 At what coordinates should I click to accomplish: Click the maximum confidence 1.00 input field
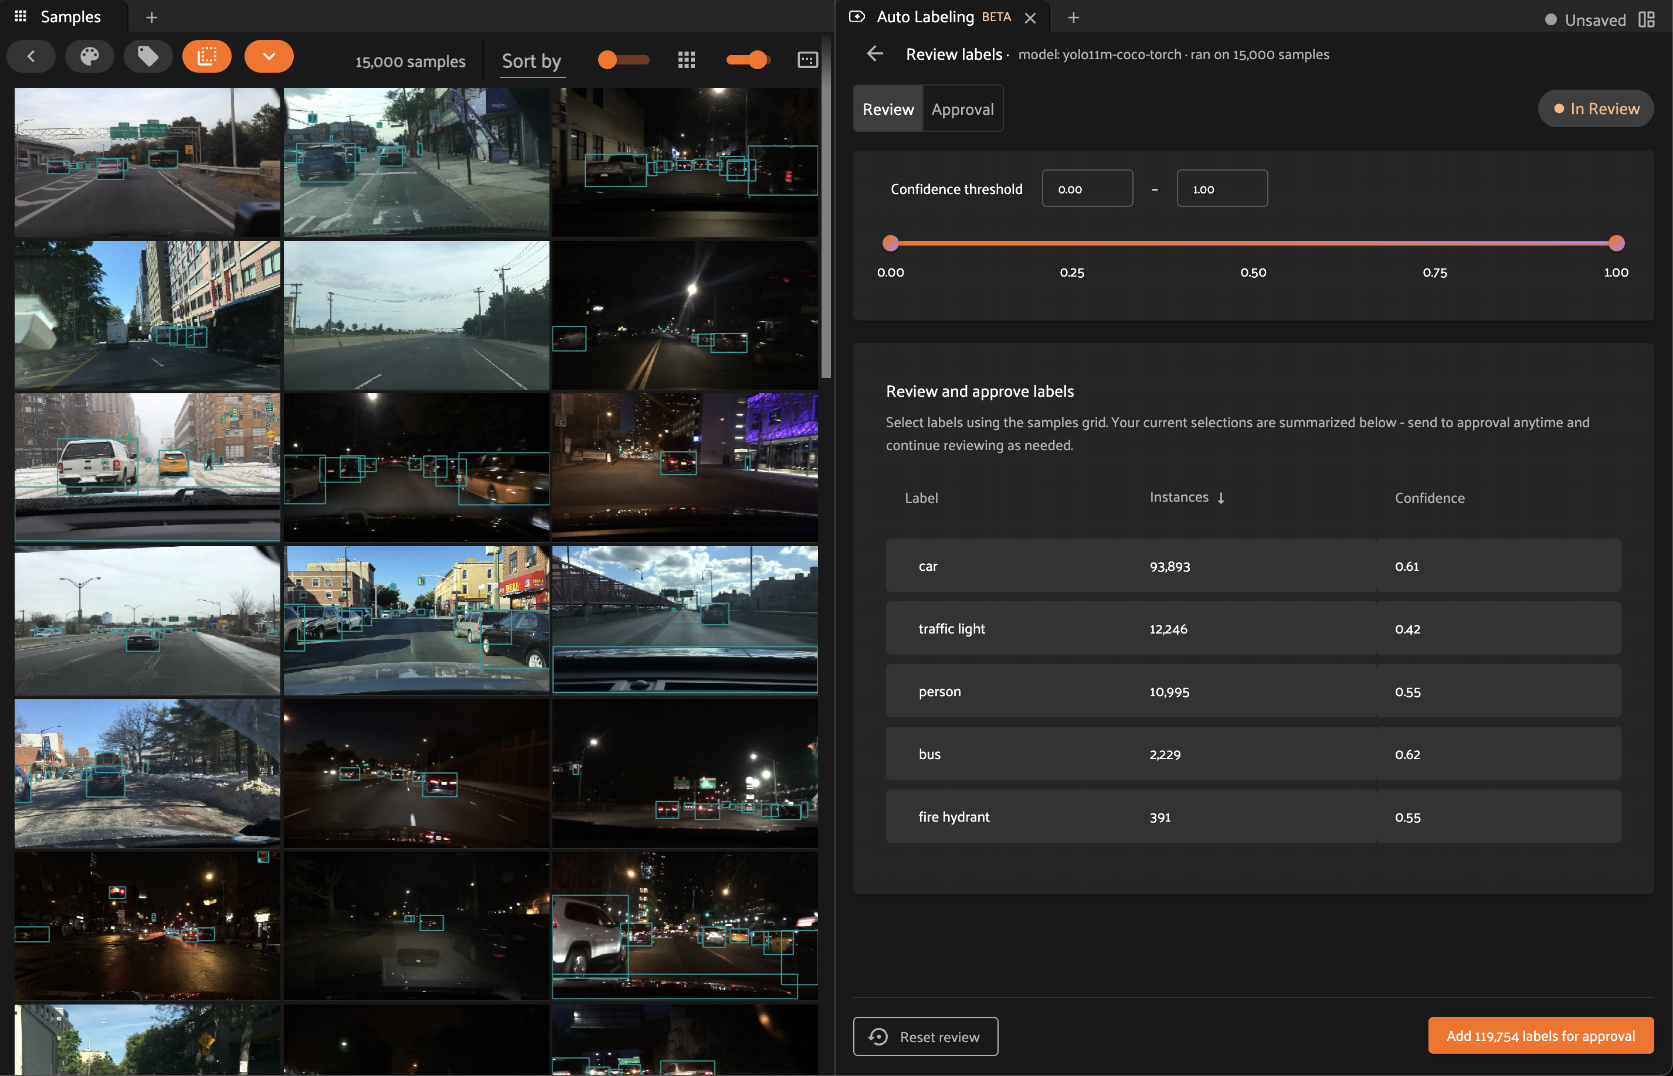click(x=1221, y=189)
